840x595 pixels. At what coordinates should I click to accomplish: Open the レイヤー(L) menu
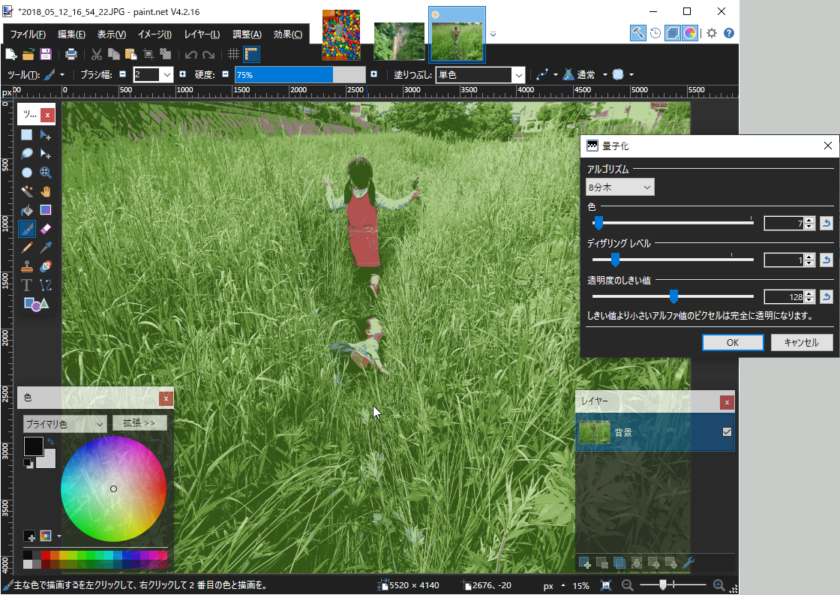coord(202,35)
